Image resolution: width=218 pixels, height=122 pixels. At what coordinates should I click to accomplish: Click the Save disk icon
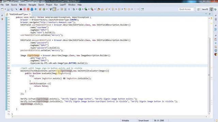click(8, 9)
